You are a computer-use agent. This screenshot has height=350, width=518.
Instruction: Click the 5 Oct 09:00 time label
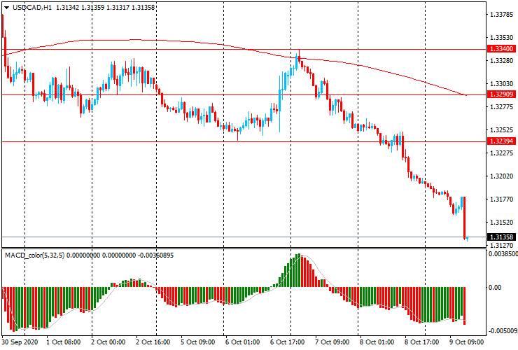(x=198, y=342)
